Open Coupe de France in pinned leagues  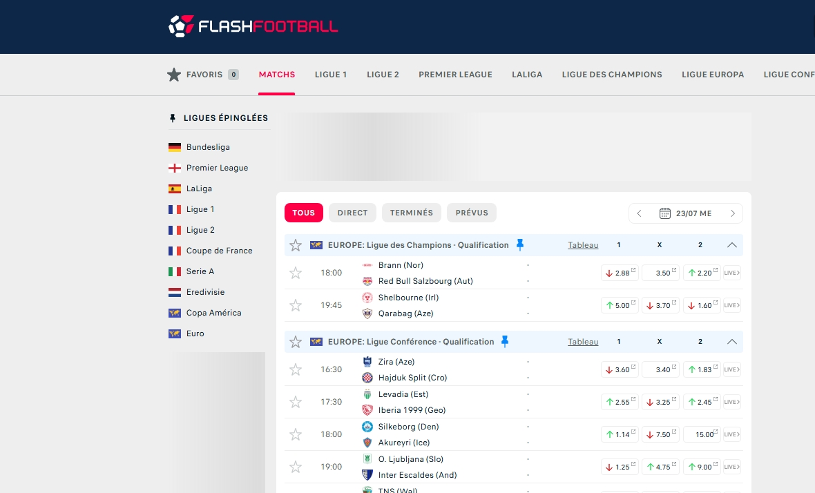pyautogui.click(x=219, y=251)
